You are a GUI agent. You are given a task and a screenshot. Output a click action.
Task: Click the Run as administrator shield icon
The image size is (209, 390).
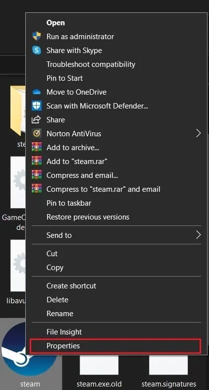click(x=37, y=36)
